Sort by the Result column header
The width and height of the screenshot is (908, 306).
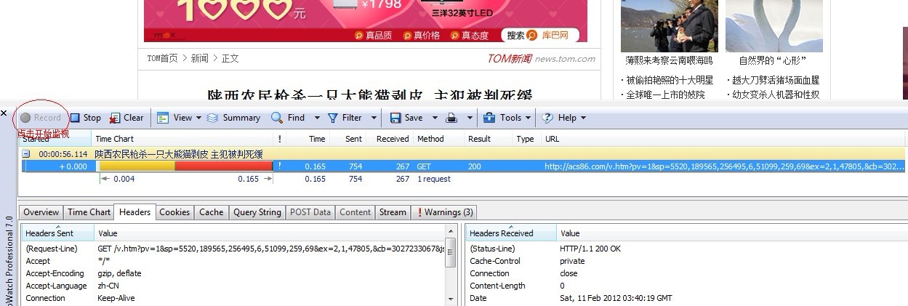[x=489, y=139]
